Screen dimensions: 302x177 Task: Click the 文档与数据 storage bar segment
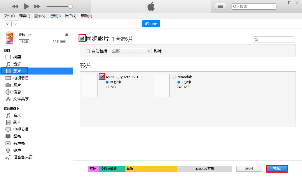[x=112, y=169]
